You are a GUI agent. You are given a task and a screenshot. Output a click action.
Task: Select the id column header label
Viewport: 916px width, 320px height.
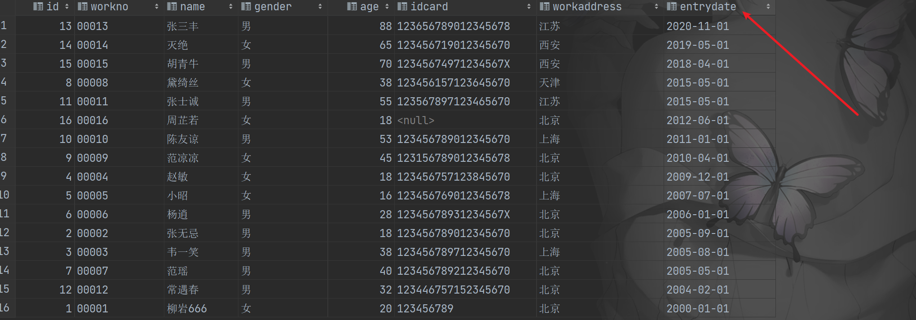pos(53,7)
